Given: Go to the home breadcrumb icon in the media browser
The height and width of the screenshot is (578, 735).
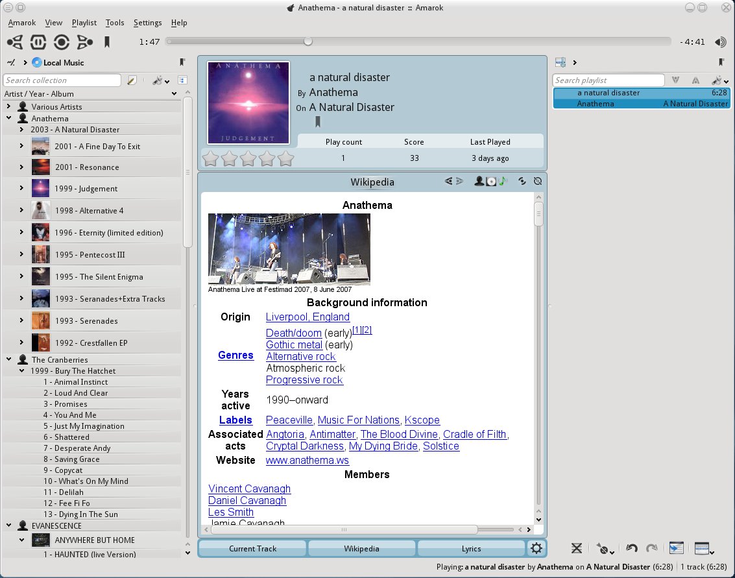Looking at the screenshot, I should tap(11, 62).
